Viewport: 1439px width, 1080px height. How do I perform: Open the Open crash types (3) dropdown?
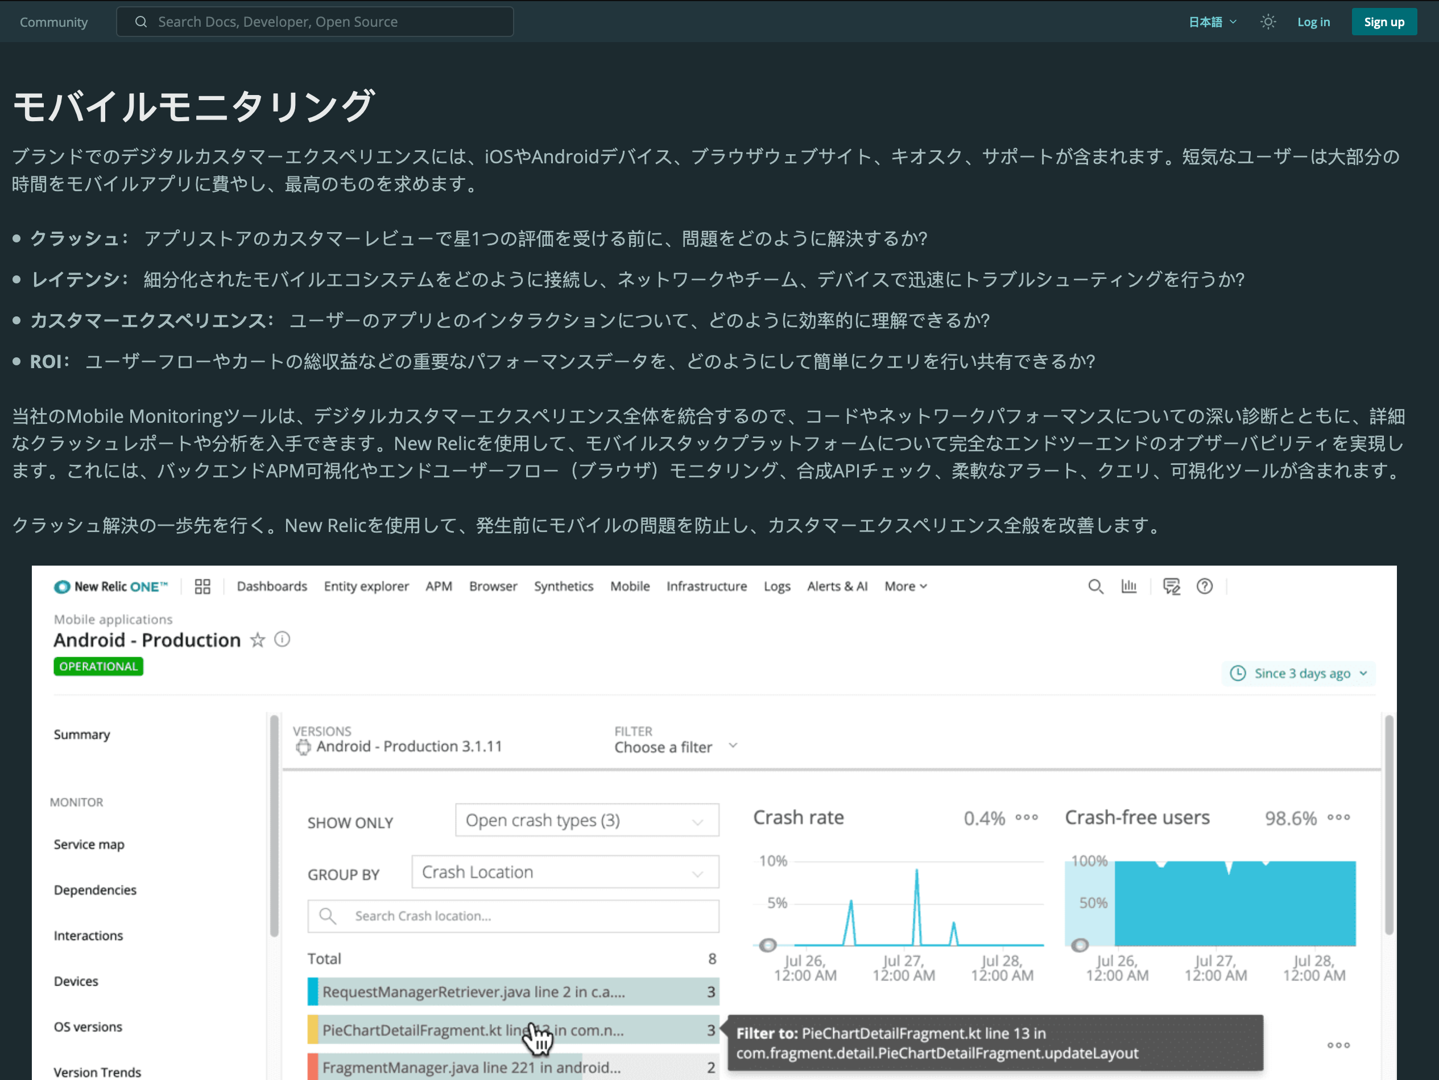[x=587, y=821]
